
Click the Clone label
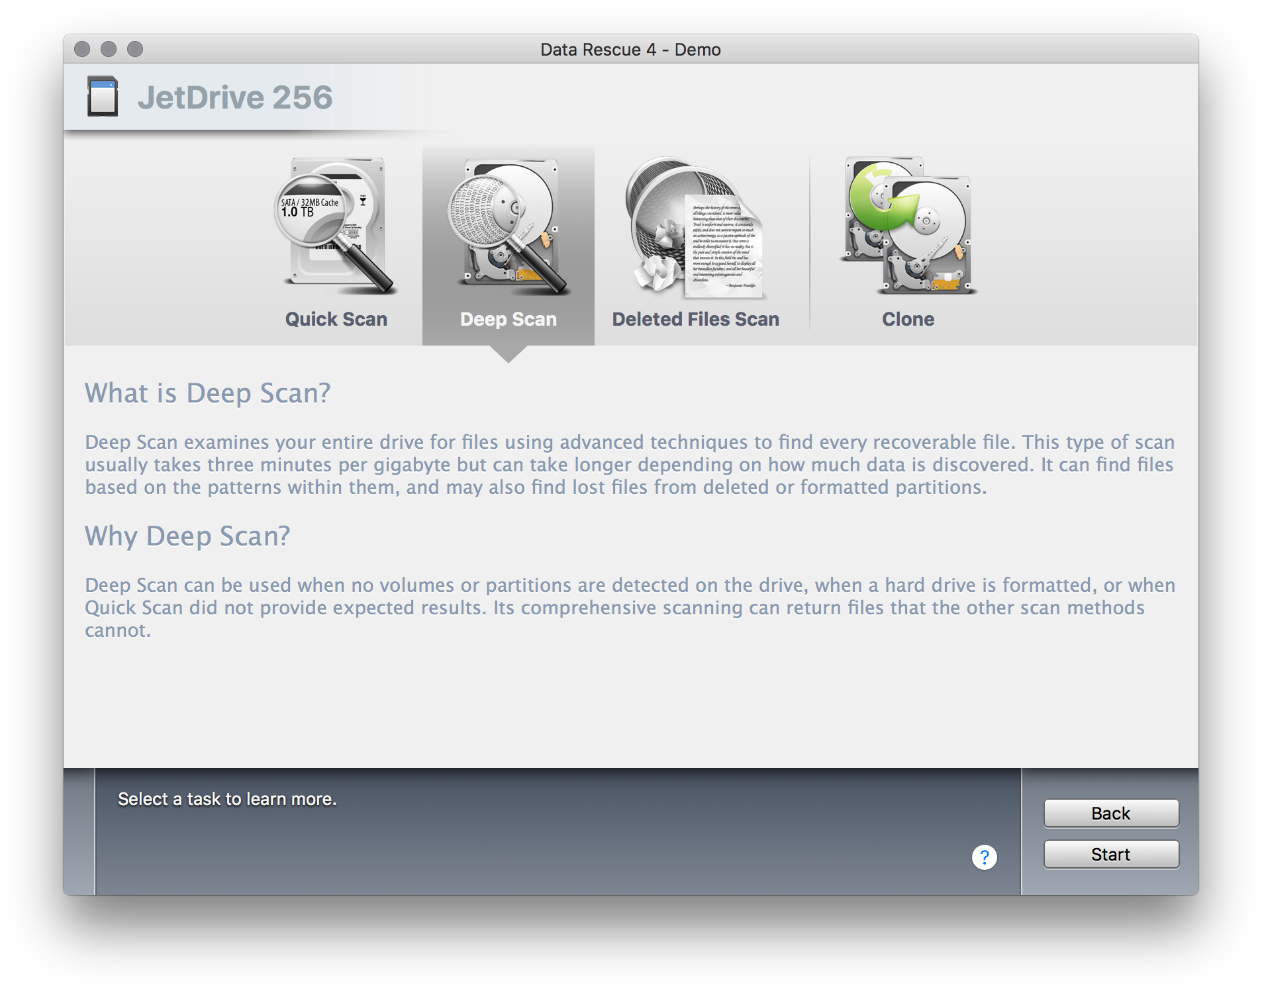coord(908,319)
